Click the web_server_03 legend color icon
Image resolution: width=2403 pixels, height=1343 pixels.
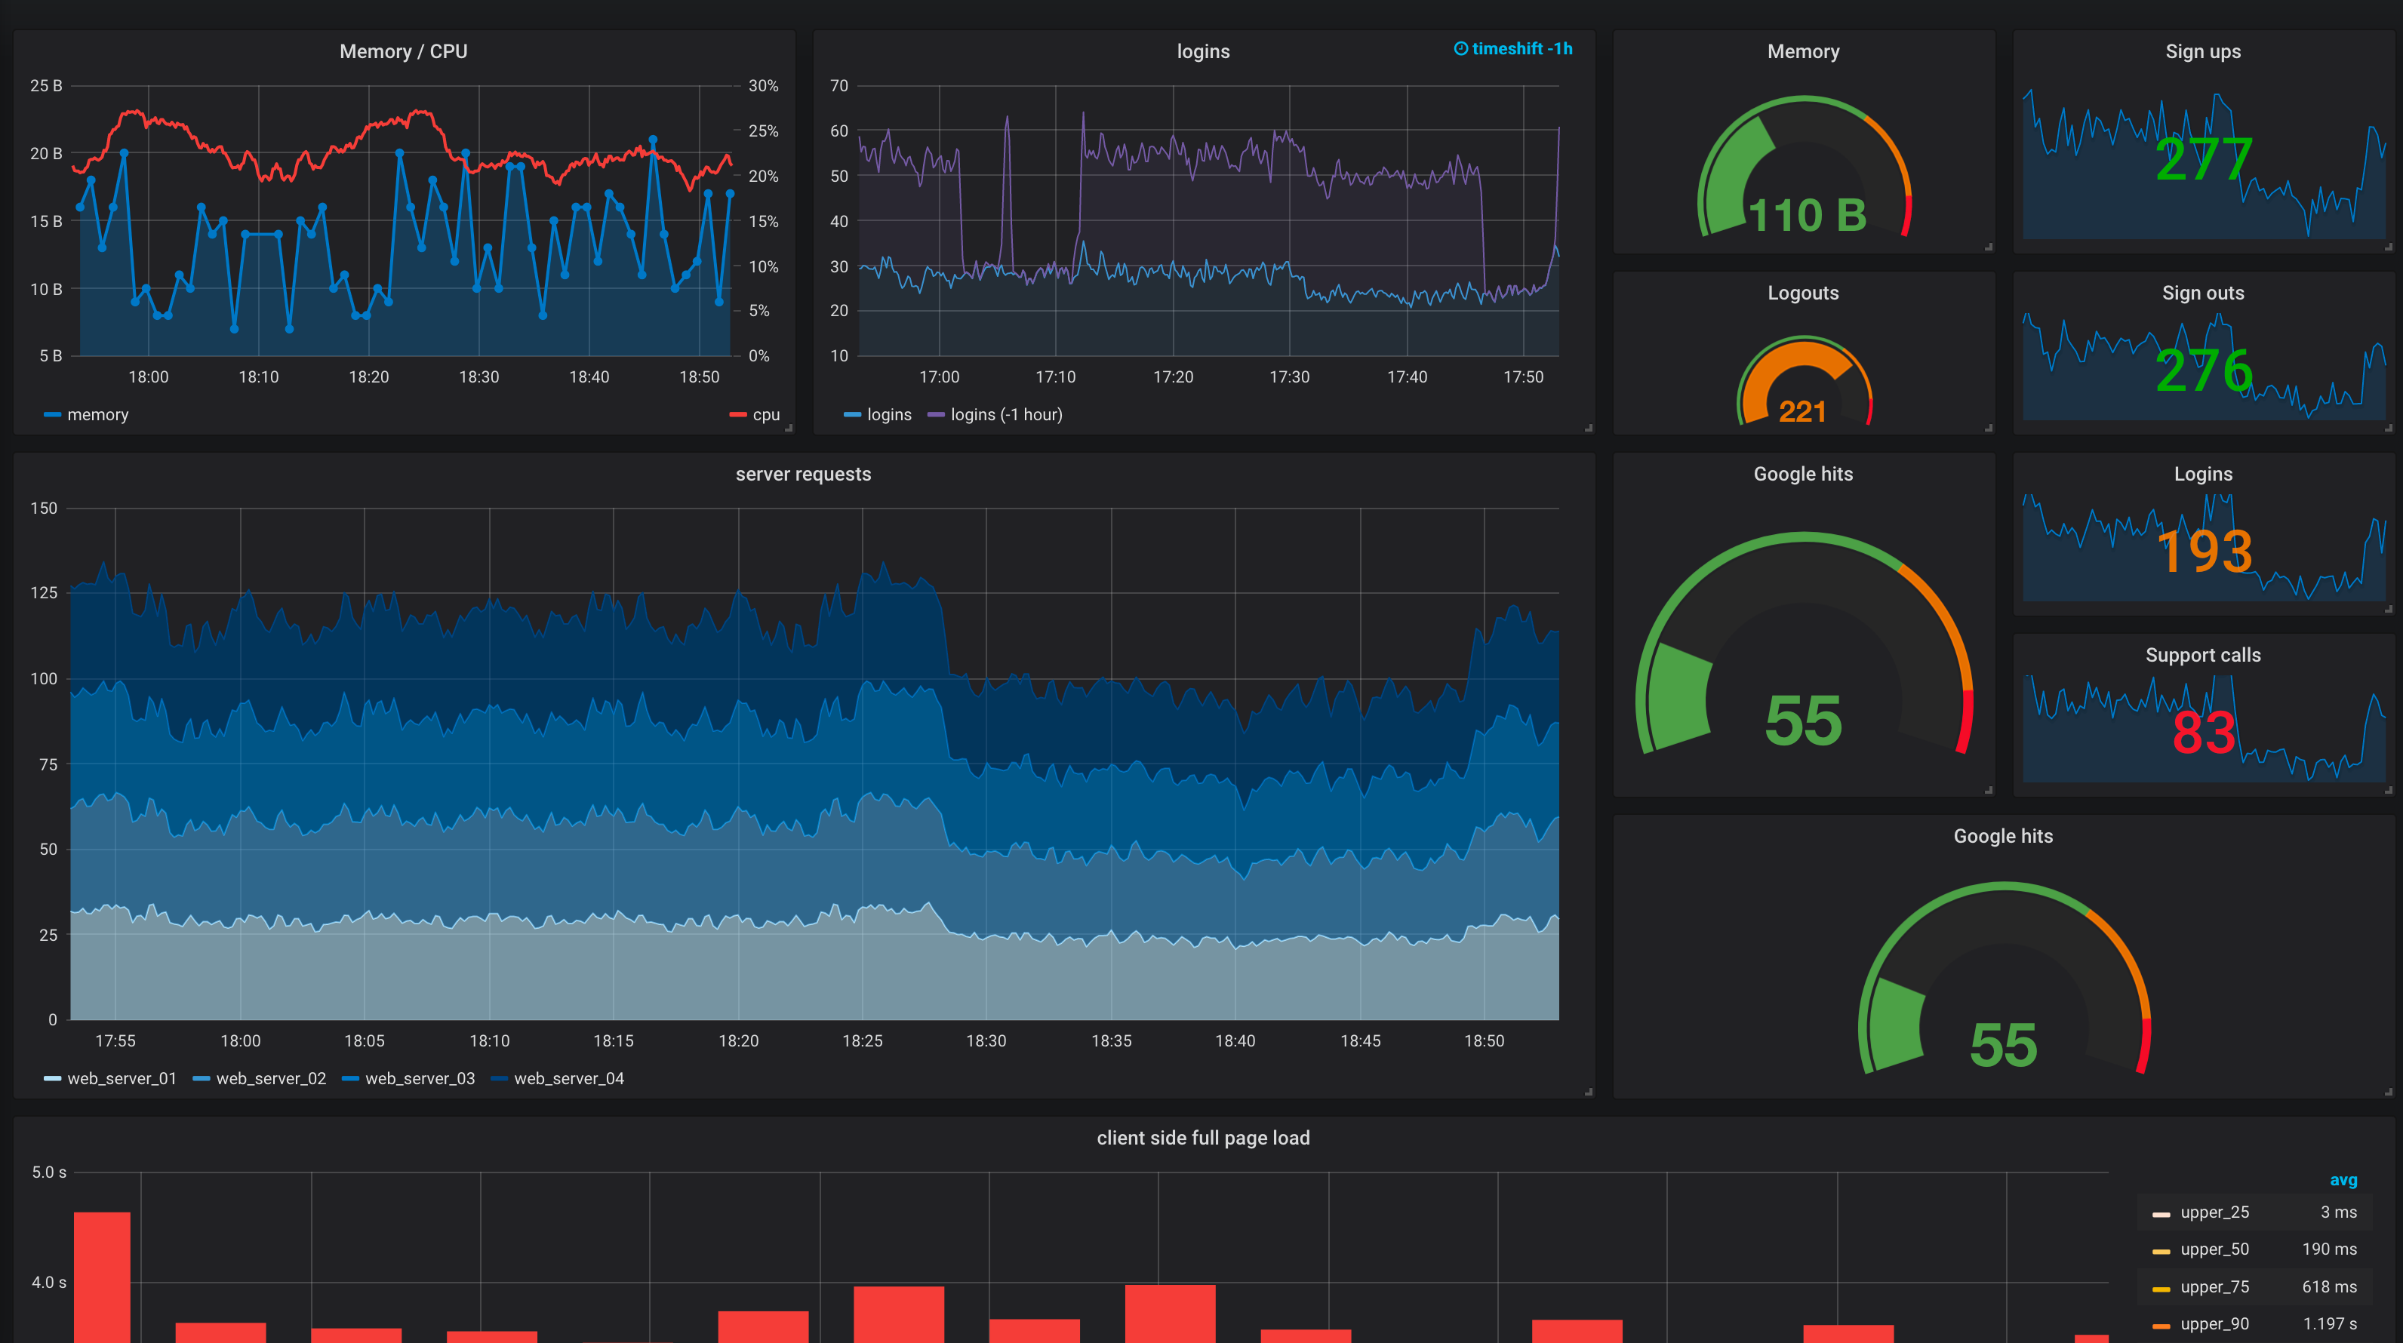(351, 1078)
